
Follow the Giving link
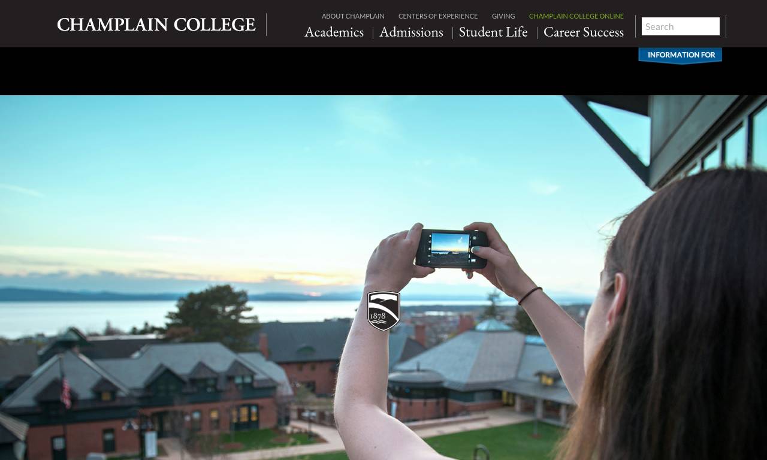click(x=503, y=16)
